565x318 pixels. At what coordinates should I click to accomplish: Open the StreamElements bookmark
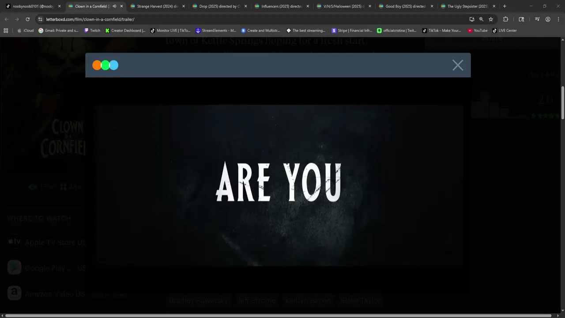(216, 30)
